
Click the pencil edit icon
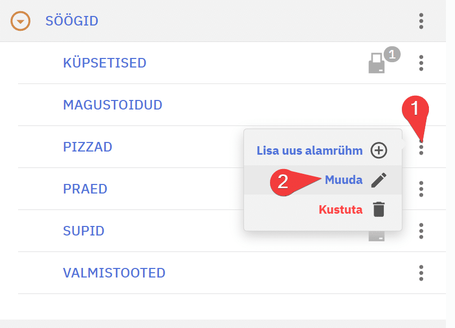pos(378,180)
